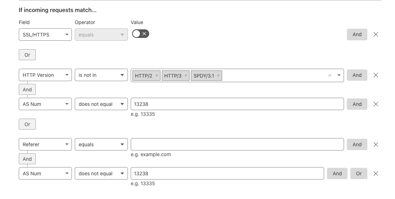This screenshot has height=199, width=395.
Task: Delete the Referer rule row
Action: coord(376,144)
